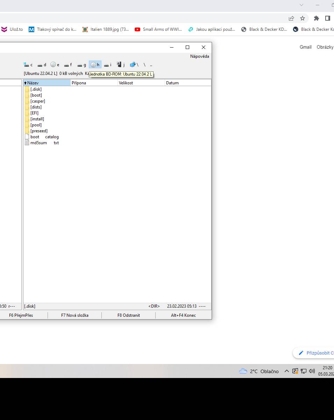This screenshot has width=334, height=420.
Task: Open Tlakový spínač bookmark
Action: (x=52, y=29)
